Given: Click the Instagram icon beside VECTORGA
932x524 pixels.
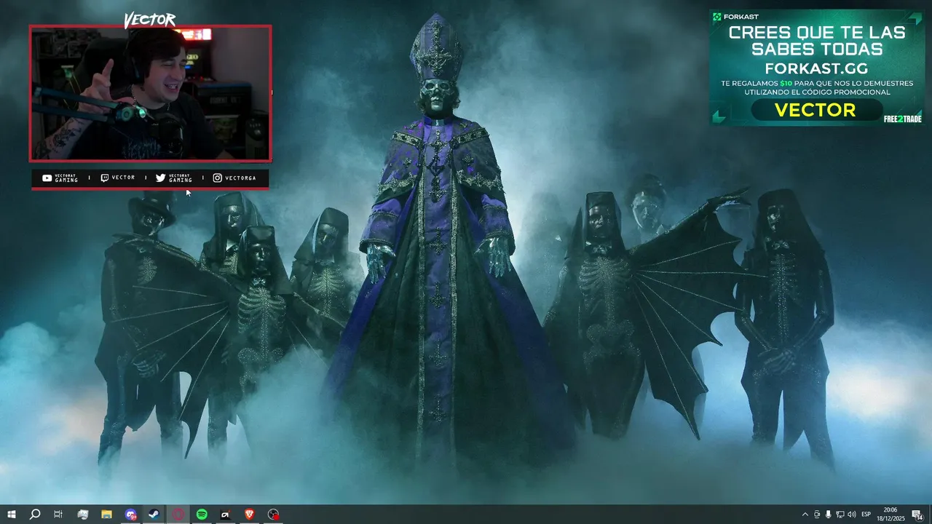Looking at the screenshot, I should point(217,178).
